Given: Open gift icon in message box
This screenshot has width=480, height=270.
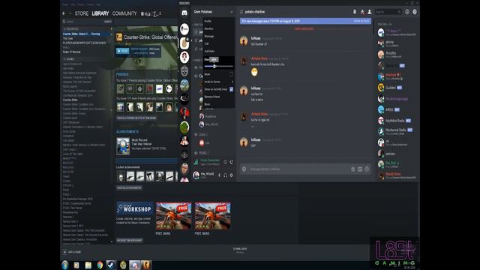Looking at the screenshot, I should click(x=352, y=169).
